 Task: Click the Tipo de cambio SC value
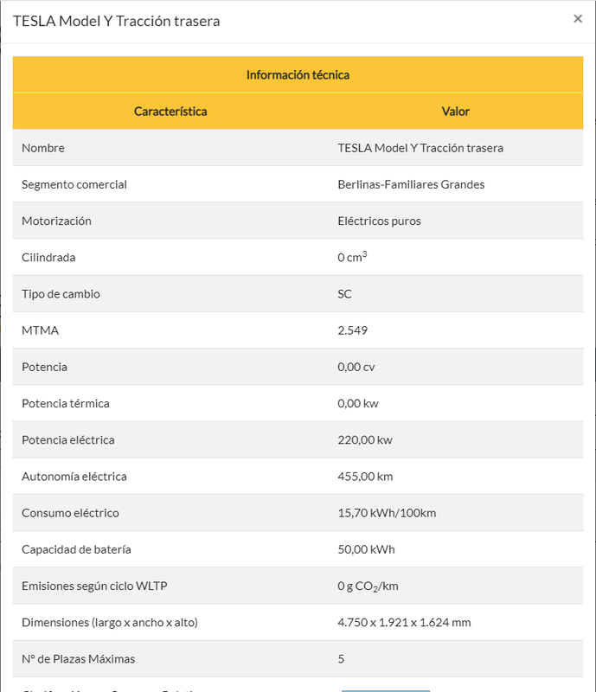(345, 294)
